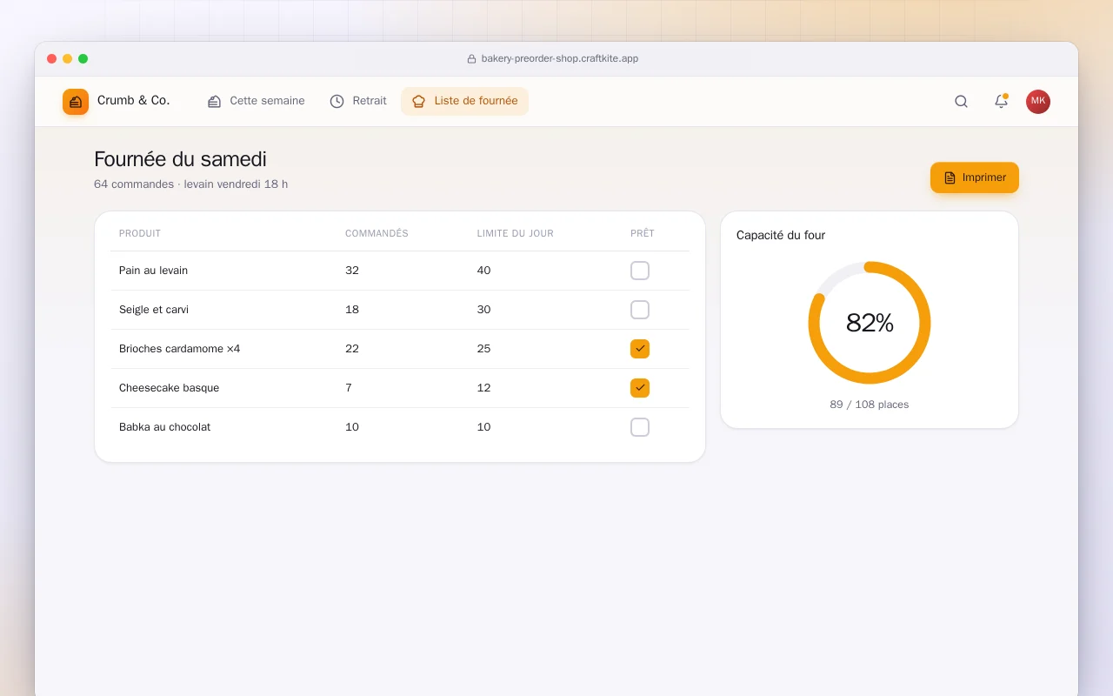Go to the Retrait tab
The width and height of the screenshot is (1113, 696).
[x=358, y=101]
